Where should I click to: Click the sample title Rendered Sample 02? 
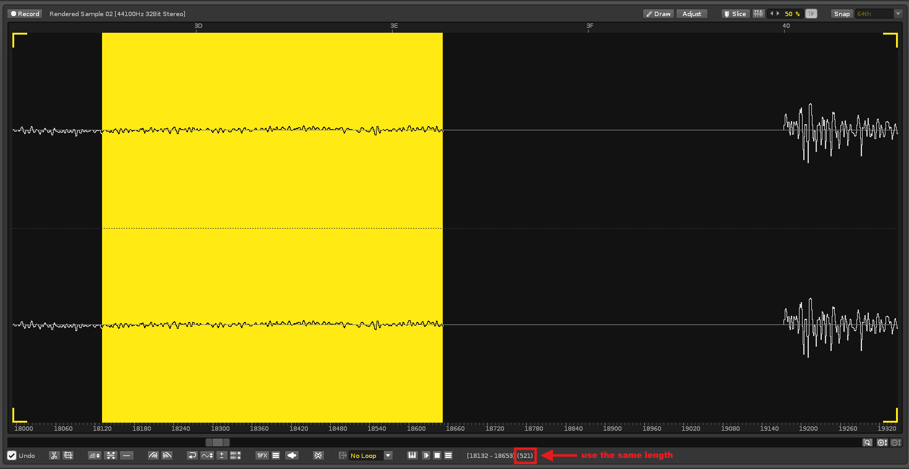tap(80, 14)
